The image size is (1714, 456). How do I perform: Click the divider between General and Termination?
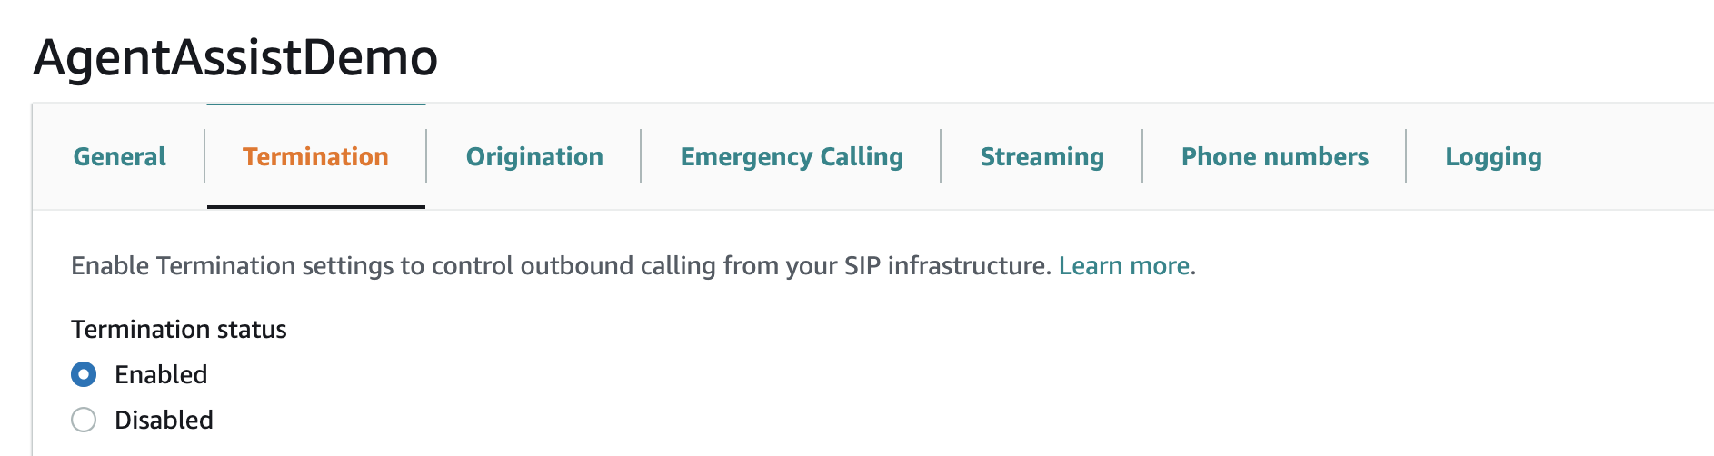[204, 156]
